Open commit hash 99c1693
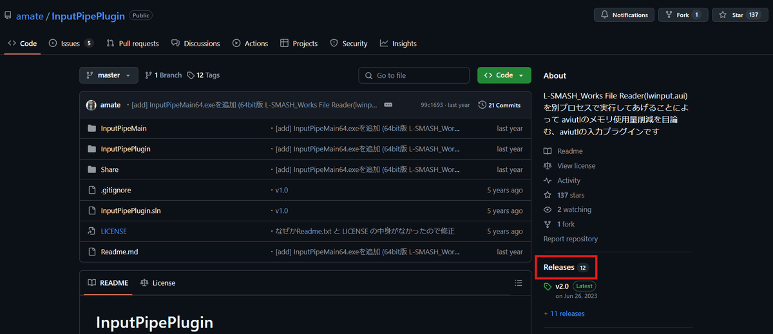 (432, 105)
